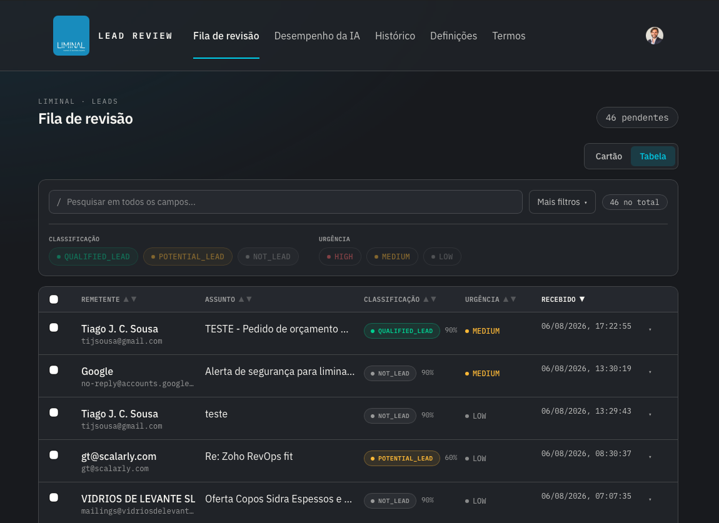Open subject 'Alerta de segurança para limina...'
Viewport: 719px width, 523px height.
pos(279,372)
